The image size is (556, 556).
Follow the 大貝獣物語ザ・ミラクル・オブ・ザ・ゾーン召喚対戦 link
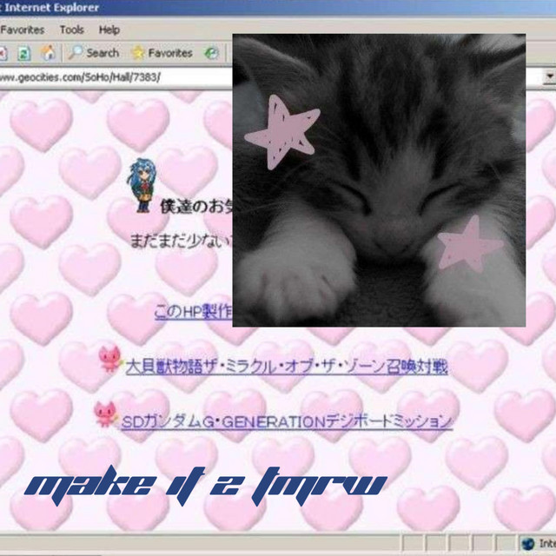287,367
